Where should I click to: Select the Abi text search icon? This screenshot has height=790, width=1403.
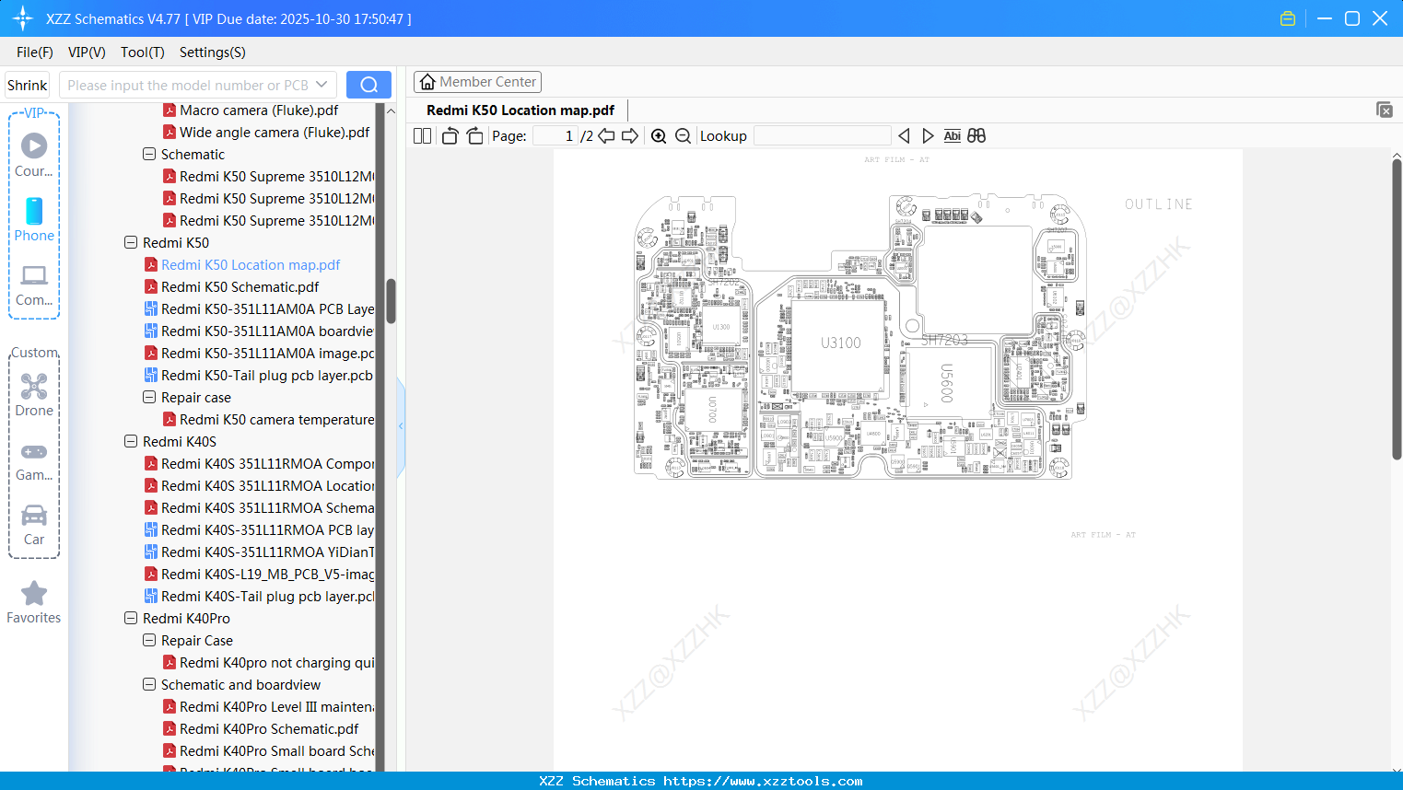[x=952, y=135]
